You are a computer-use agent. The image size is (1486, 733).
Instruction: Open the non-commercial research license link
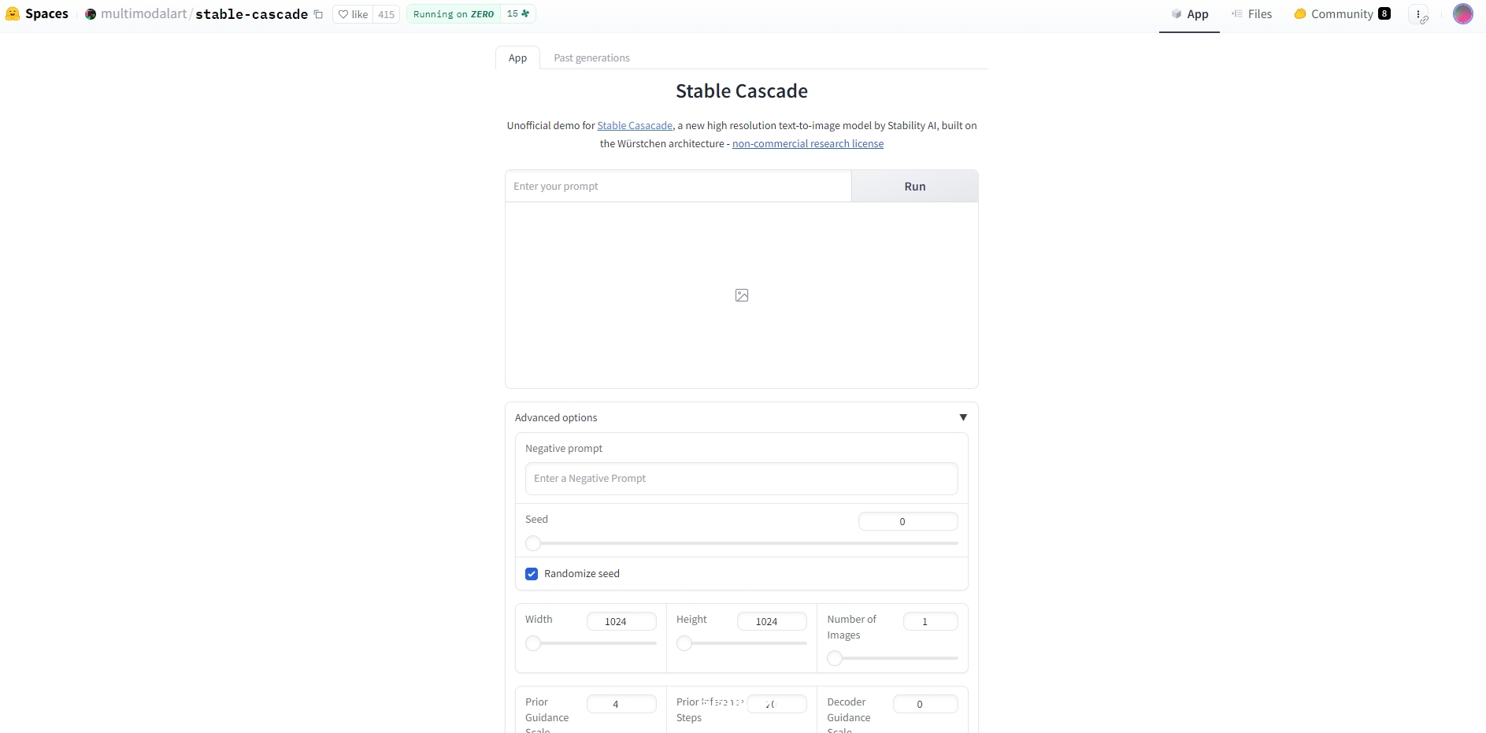(x=807, y=144)
